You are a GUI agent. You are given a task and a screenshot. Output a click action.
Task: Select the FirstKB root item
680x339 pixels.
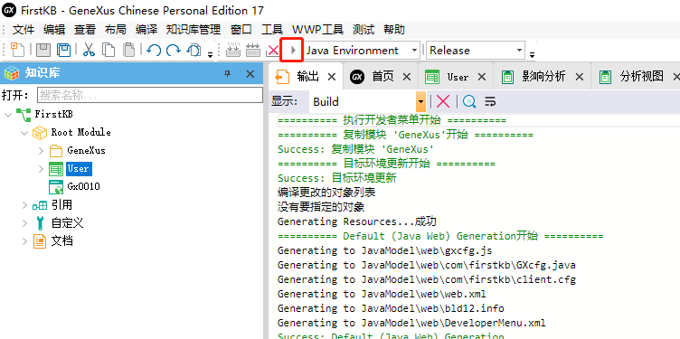coord(53,115)
